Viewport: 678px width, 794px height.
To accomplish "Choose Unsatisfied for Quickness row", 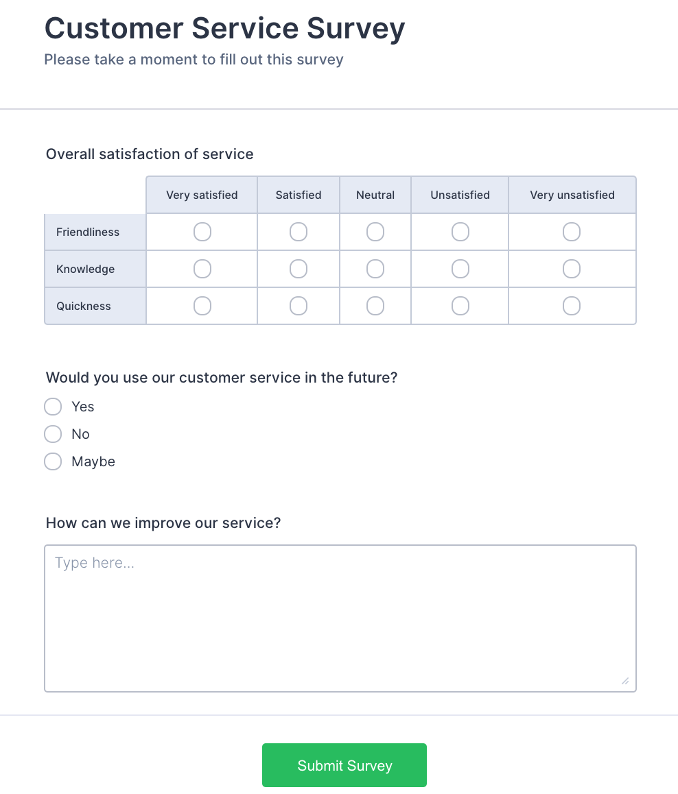I will tap(460, 306).
